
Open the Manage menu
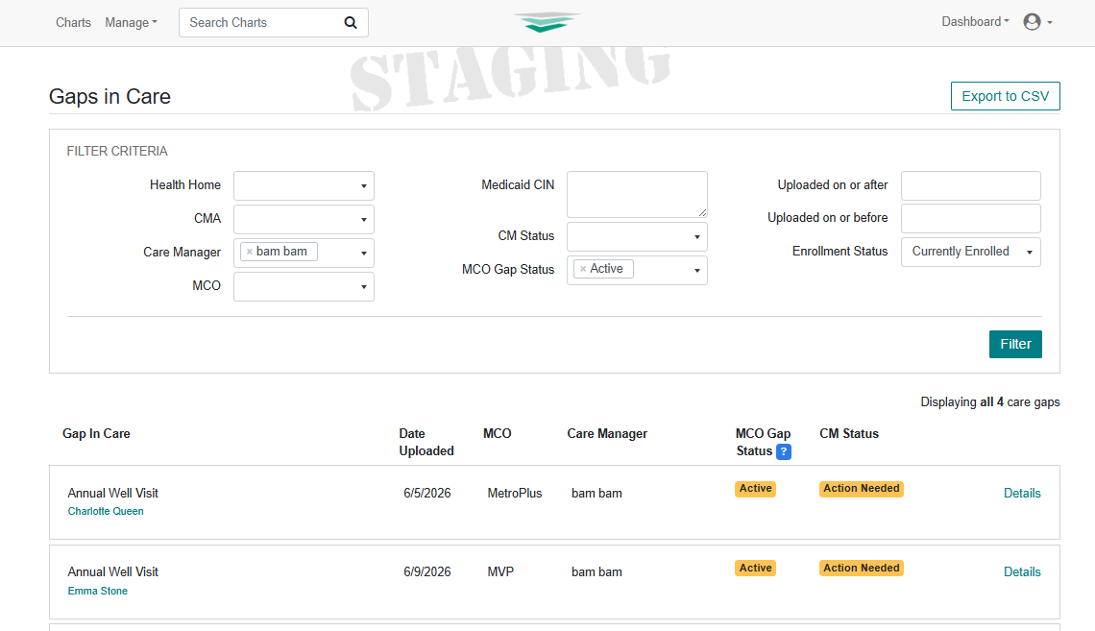coord(131,22)
